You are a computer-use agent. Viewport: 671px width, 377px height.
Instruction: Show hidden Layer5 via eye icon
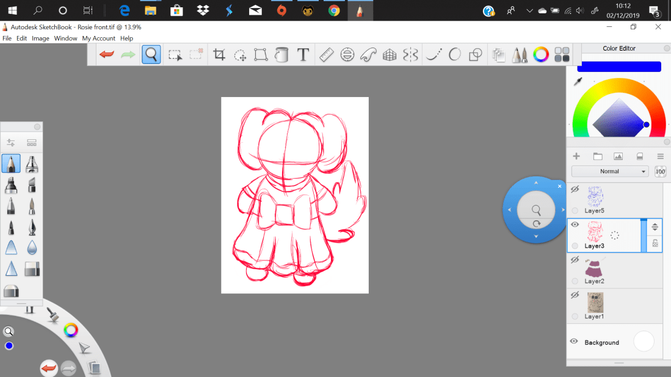point(575,190)
